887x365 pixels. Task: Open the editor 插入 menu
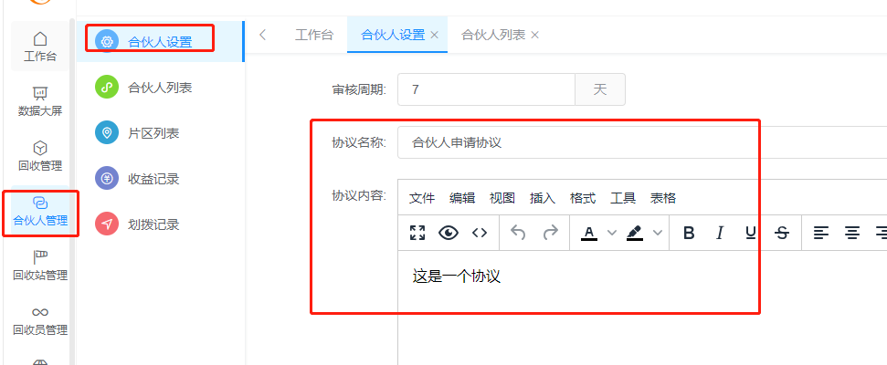click(x=543, y=198)
